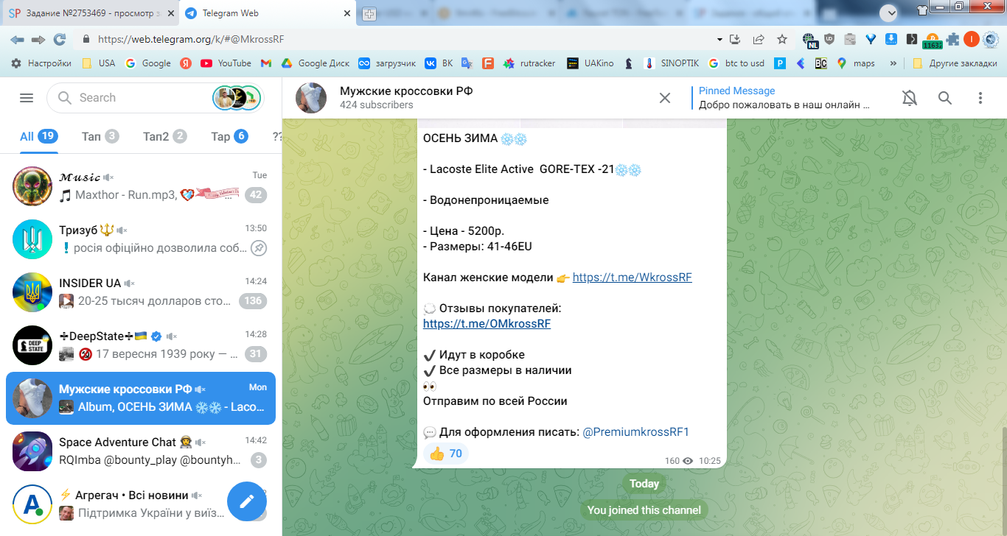Screen dimensions: 1007x536
Task: Switch to Задание №2753469 browser tab
Action: pyautogui.click(x=90, y=13)
